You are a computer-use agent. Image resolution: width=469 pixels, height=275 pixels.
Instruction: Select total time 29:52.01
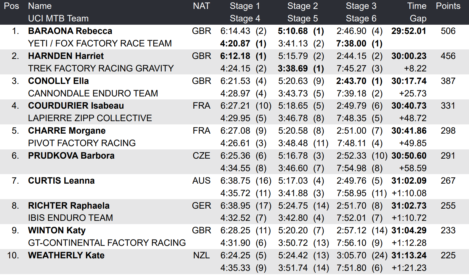[x=409, y=31]
